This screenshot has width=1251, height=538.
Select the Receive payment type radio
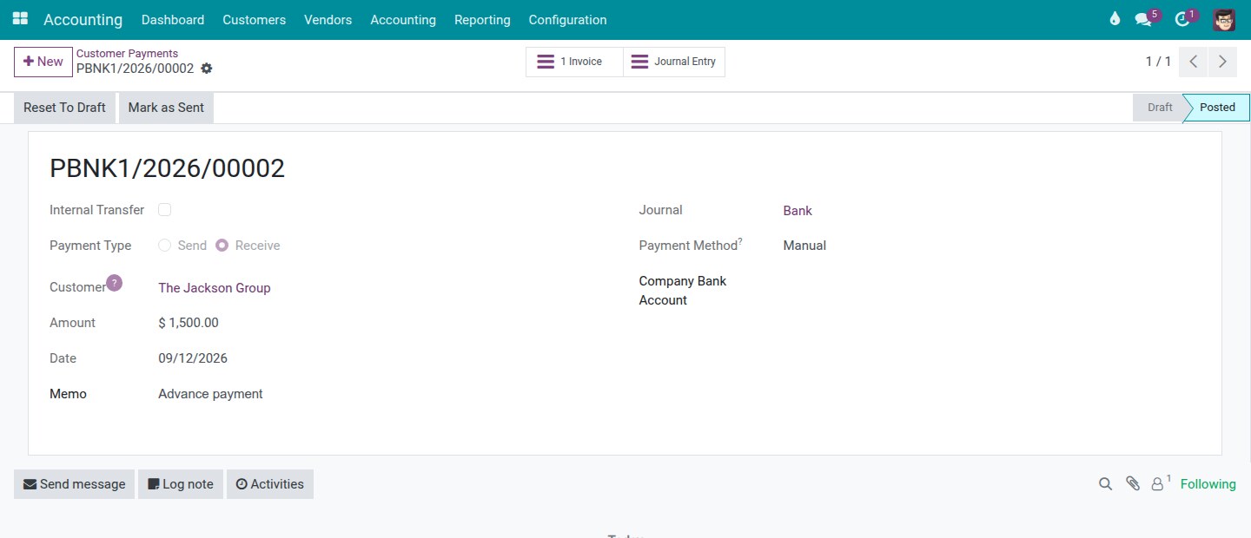(222, 246)
